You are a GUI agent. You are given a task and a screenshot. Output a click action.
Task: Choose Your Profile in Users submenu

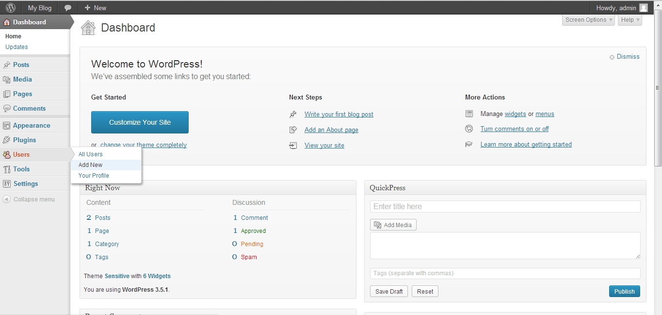tap(94, 176)
